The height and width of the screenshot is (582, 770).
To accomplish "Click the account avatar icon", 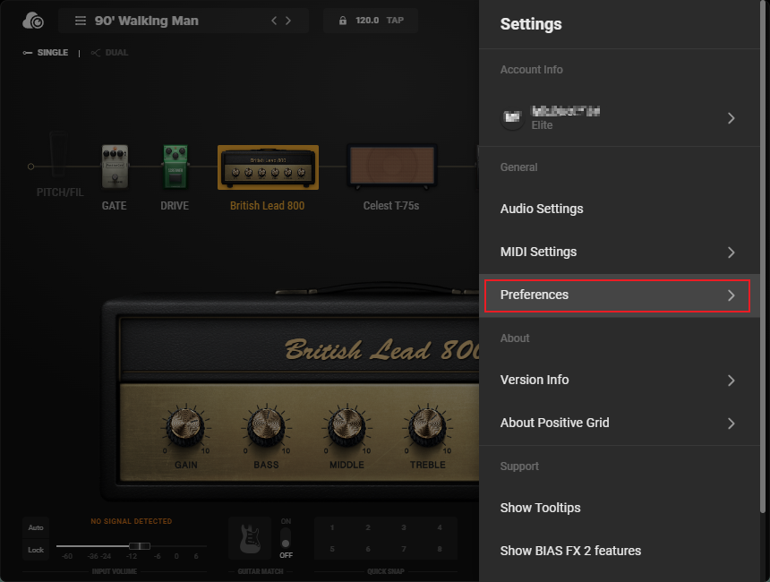I will [512, 117].
